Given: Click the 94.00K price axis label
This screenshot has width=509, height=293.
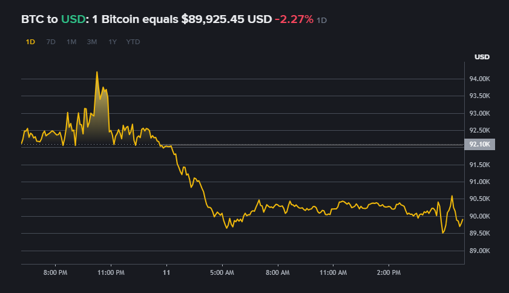Looking at the screenshot, I should point(479,79).
